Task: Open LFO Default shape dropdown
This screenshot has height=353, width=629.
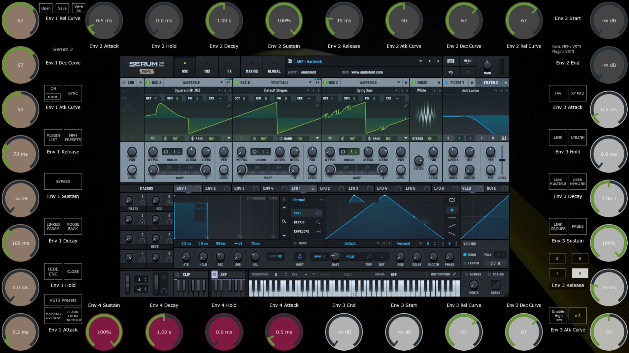Action: coord(378,244)
